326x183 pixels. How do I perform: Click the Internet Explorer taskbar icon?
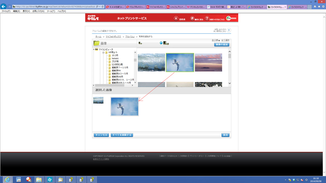[7, 179]
